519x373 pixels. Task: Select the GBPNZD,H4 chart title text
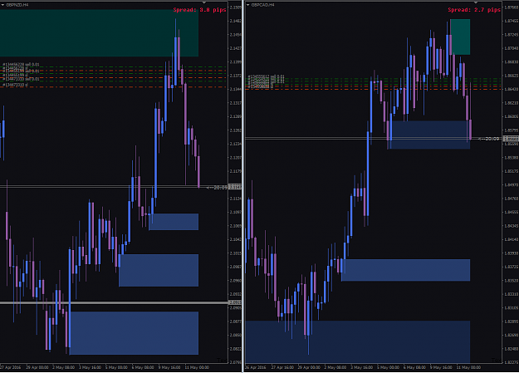[17, 5]
